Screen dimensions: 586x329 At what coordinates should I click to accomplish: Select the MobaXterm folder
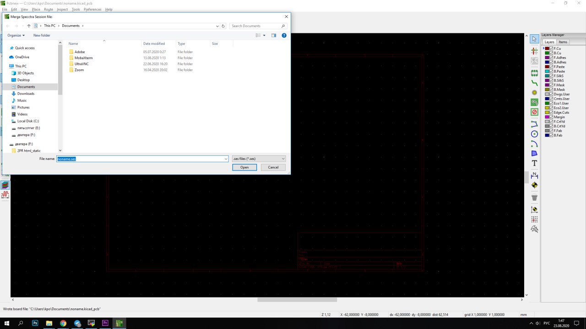click(x=83, y=58)
